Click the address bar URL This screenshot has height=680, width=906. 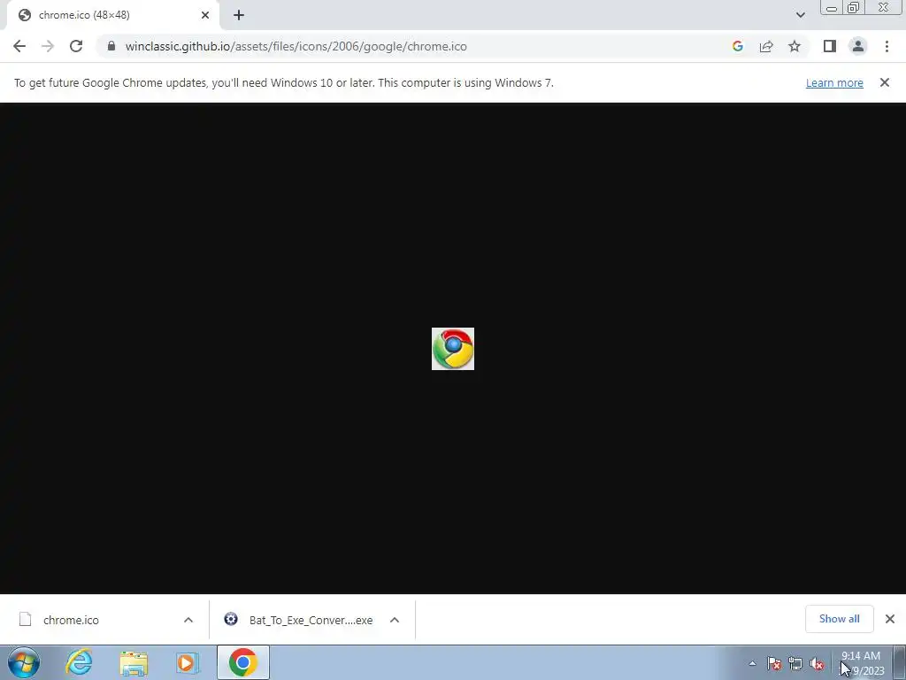coord(296,46)
